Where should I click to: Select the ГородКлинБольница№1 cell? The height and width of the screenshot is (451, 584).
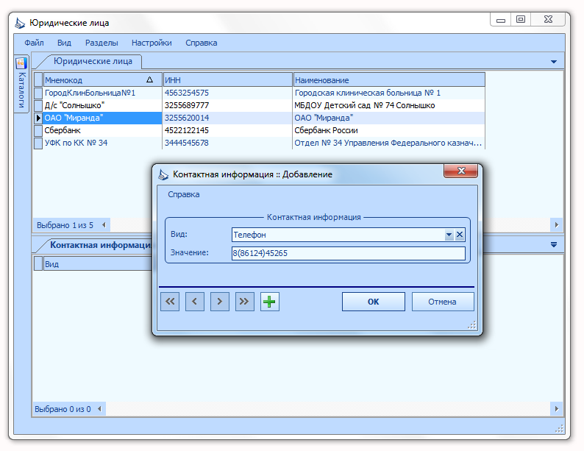102,93
